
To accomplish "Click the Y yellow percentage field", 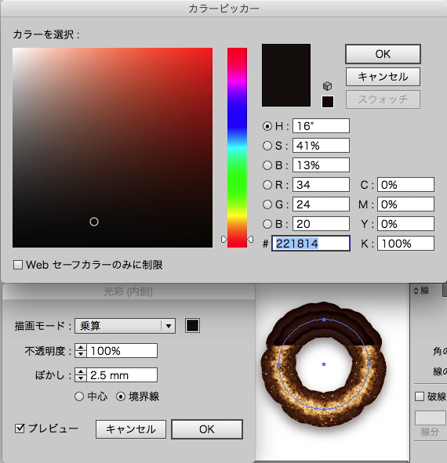I will [405, 224].
